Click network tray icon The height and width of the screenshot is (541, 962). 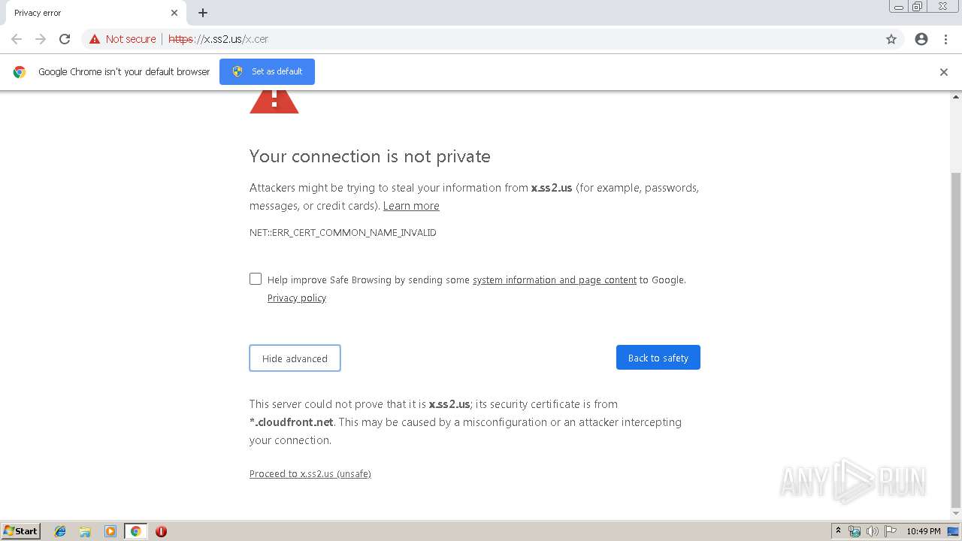(855, 531)
